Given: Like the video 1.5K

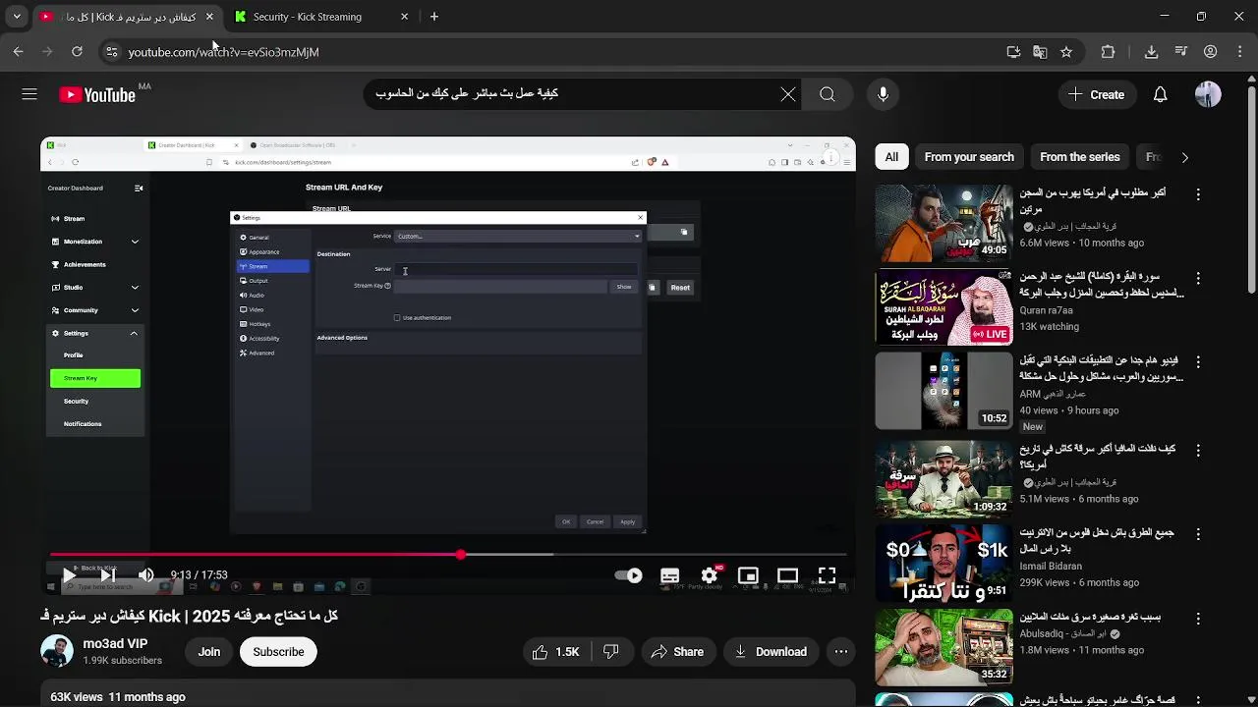Looking at the screenshot, I should click(556, 652).
